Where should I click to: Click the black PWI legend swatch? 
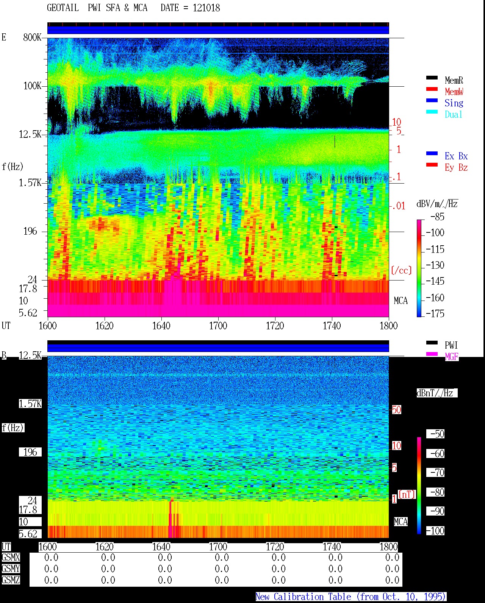point(432,343)
